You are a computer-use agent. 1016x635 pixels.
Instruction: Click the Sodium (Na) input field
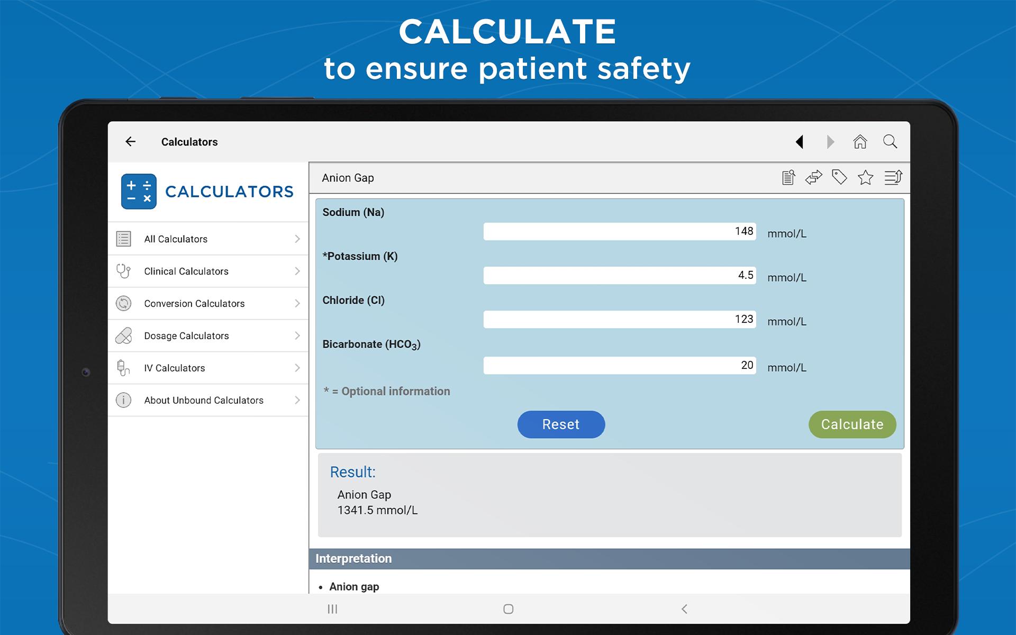[x=620, y=231]
